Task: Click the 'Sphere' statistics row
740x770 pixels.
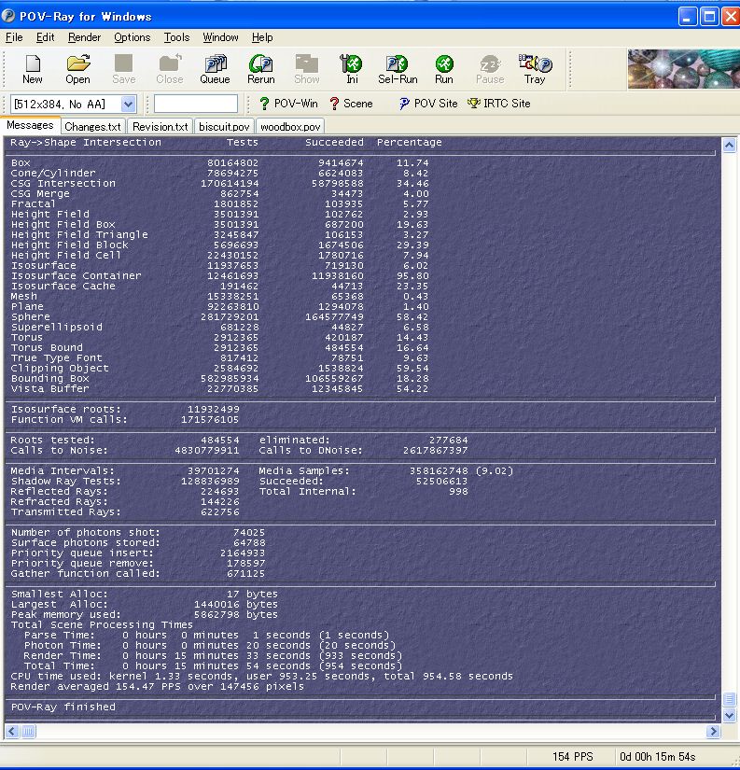Action: 219,316
